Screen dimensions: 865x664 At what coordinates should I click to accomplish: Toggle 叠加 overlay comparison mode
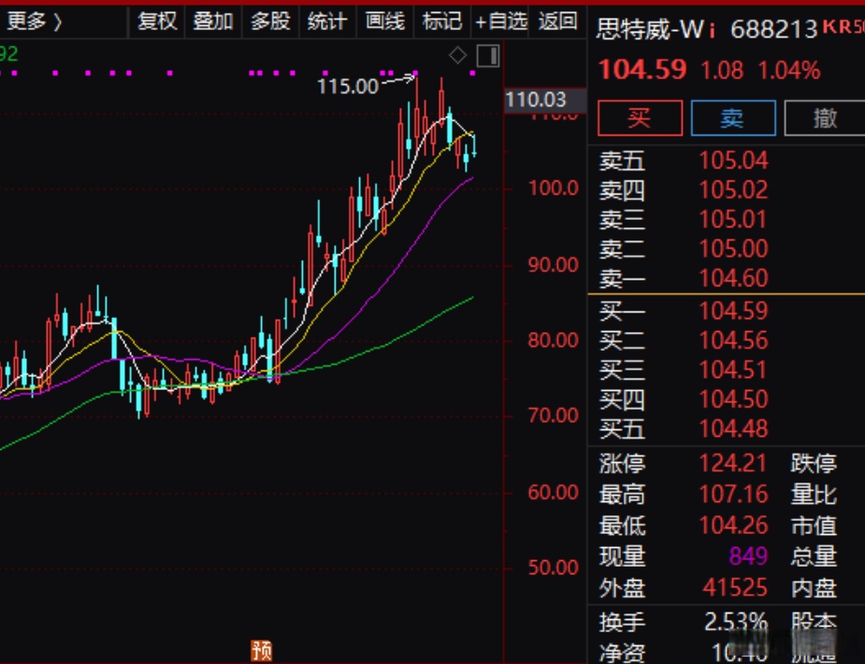click(213, 21)
